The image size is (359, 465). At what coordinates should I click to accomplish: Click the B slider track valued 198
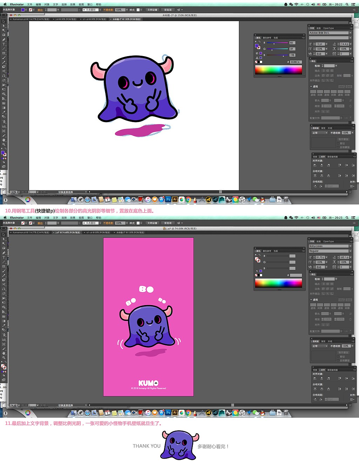(x=277, y=55)
